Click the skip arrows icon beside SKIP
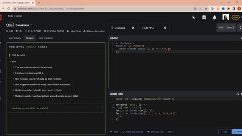242x136 pixels. [x=111, y=132]
